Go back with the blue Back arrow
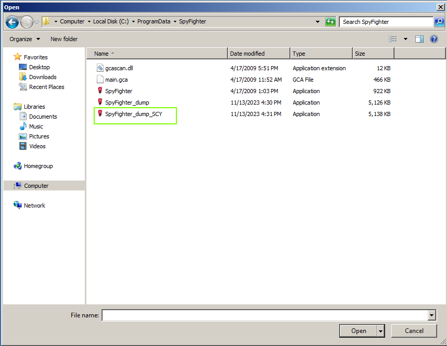Screen dimensions: 447x346 (x=12, y=22)
